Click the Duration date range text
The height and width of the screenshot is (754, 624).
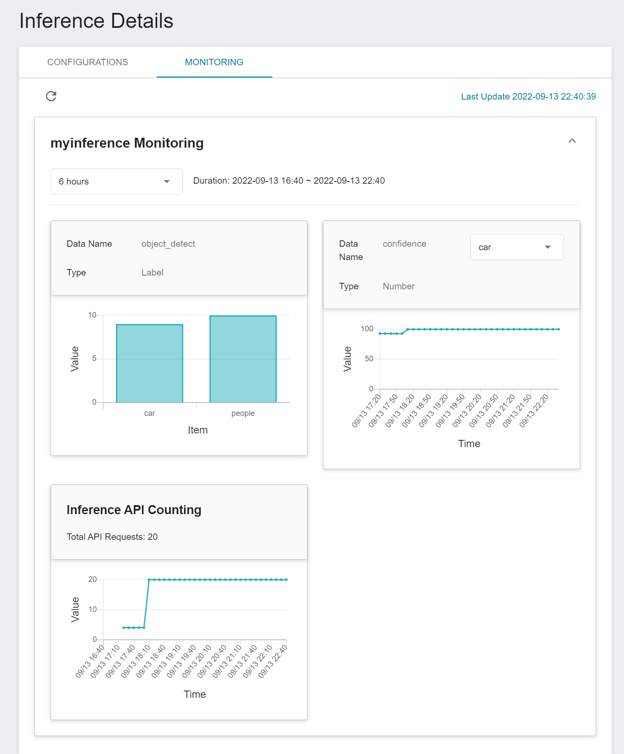click(289, 181)
